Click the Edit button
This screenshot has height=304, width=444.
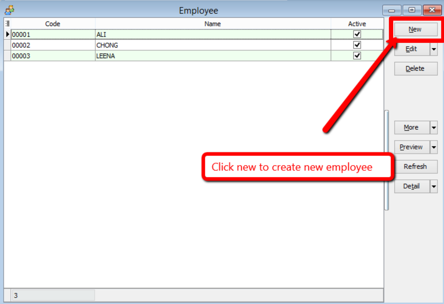pyautogui.click(x=412, y=49)
